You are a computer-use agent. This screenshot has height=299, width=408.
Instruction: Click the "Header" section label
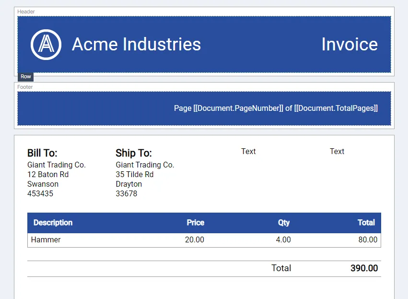point(26,12)
